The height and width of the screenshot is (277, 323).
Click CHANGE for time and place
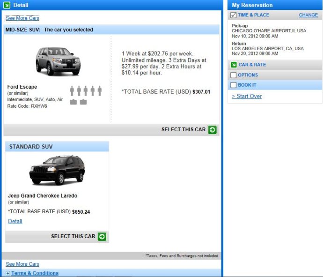click(308, 15)
